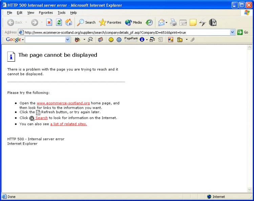
Task: Click the red Search link in page
Action: point(42,118)
